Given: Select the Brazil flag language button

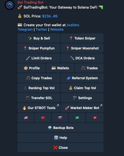Looking at the screenshot, I should [77, 118].
